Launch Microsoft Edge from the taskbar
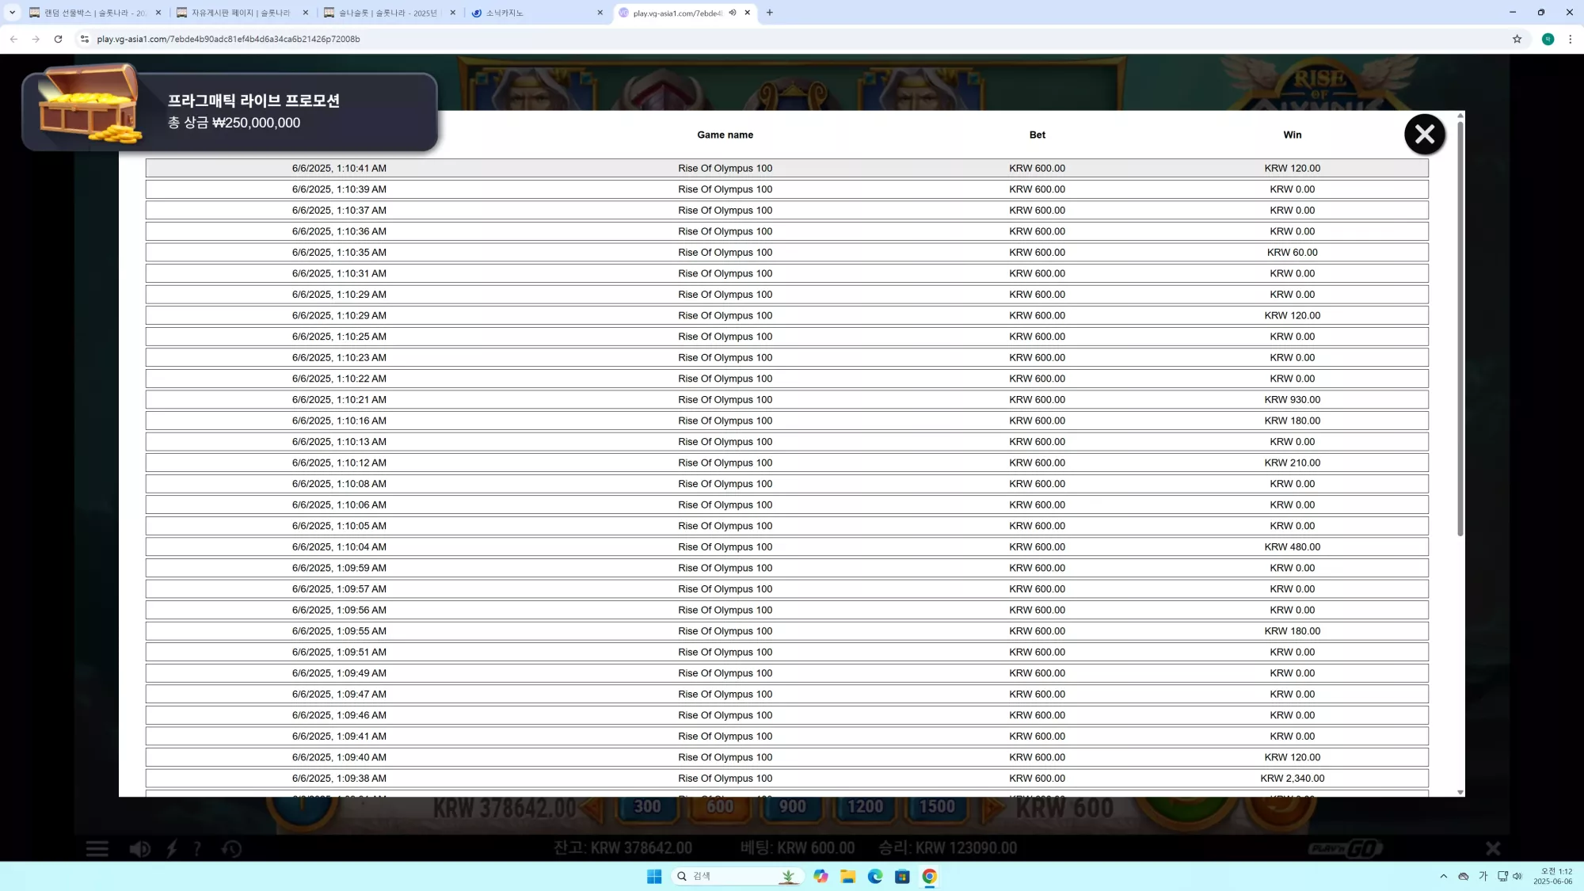1584x891 pixels. 875,876
